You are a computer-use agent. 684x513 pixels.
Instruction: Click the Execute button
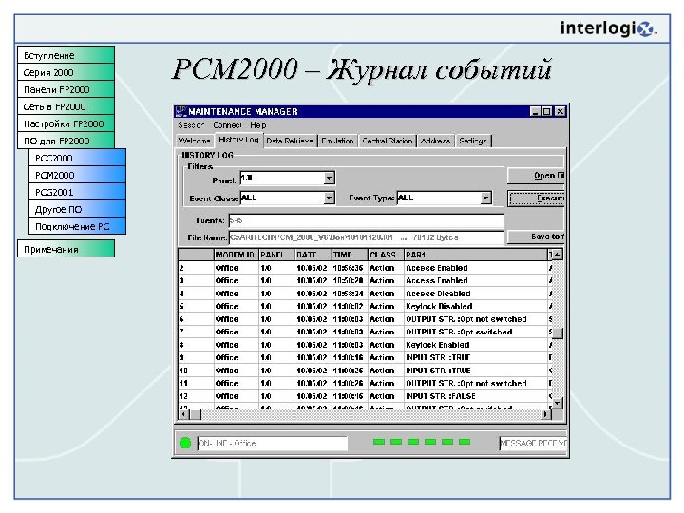click(536, 198)
